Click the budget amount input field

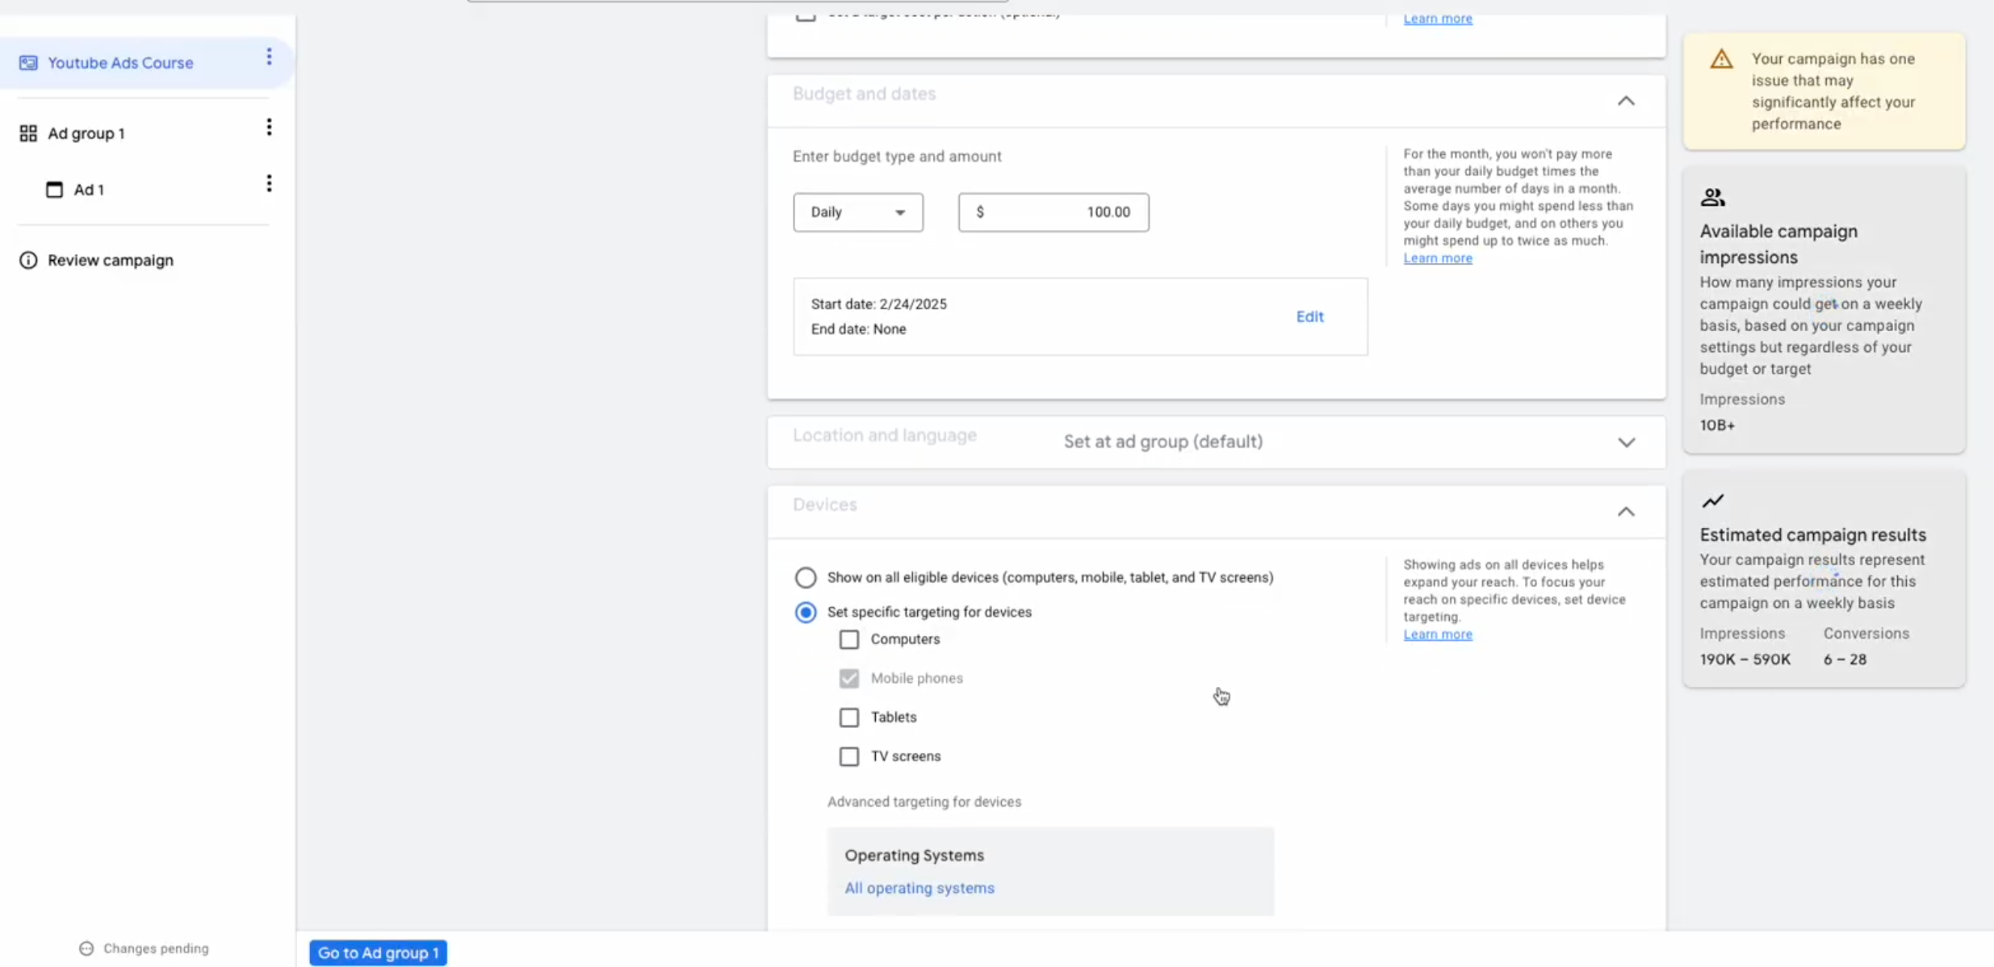(1053, 212)
